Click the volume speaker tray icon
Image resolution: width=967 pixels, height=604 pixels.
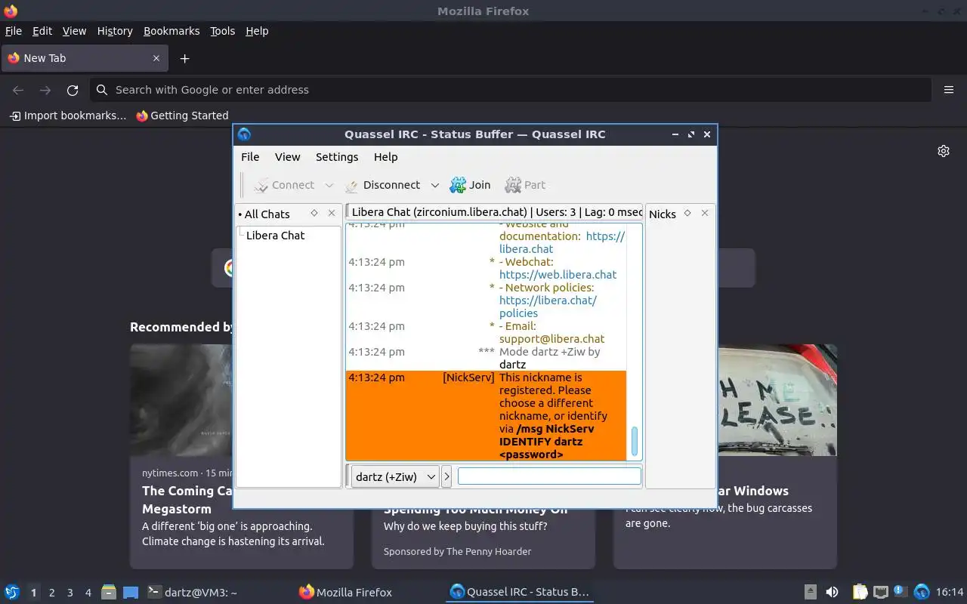point(832,592)
